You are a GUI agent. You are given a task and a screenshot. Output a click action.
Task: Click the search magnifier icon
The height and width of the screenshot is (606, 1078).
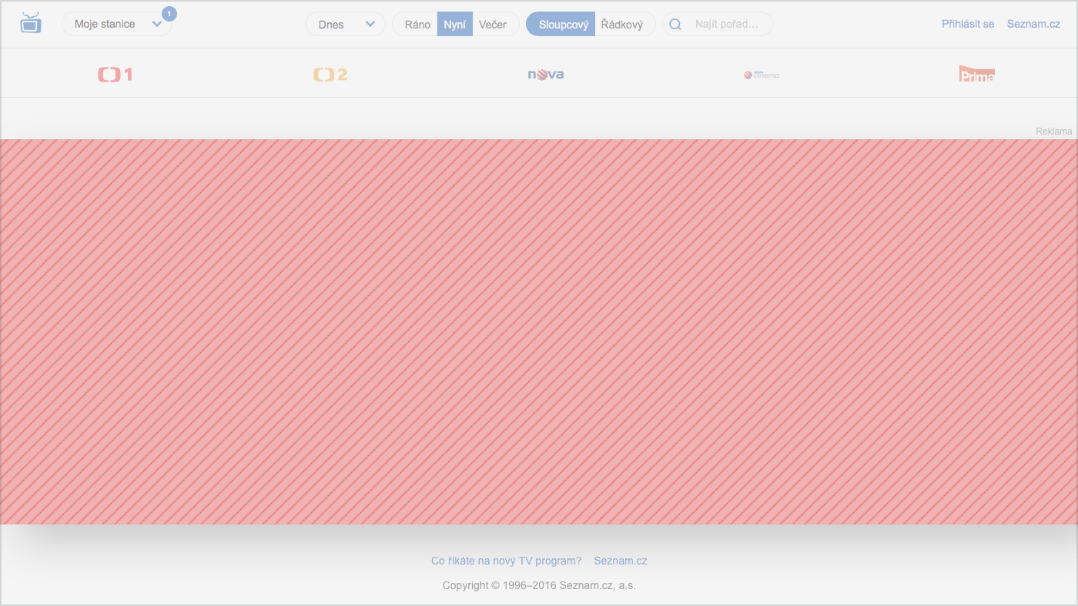[x=675, y=24]
